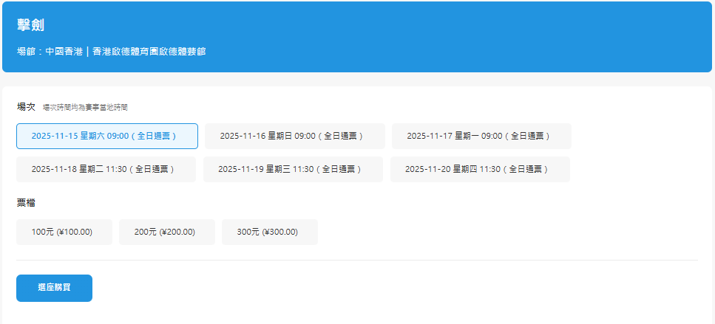This screenshot has width=715, height=324.
Task: Click the 香港啟德體育園啟德體藝館 venue name
Action: click(x=149, y=52)
